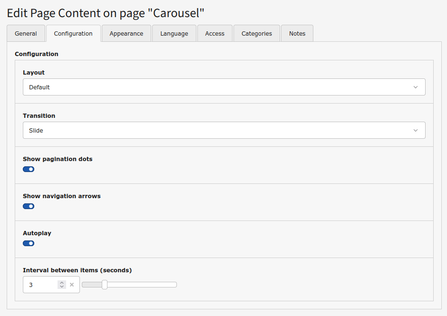Turn off Show navigation arrows switch
447x316 pixels.
coord(29,206)
